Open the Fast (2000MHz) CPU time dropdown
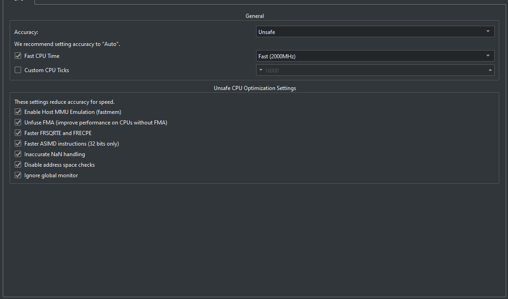Screen dimensions: 508x299 click(375, 56)
